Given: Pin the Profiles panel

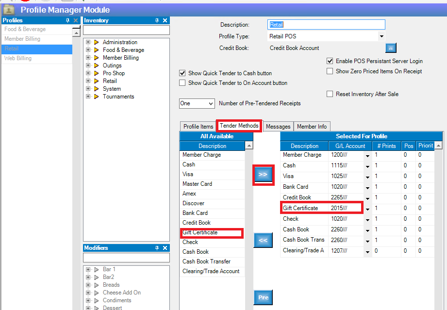Looking at the screenshot, I should pyautogui.click(x=67, y=20).
